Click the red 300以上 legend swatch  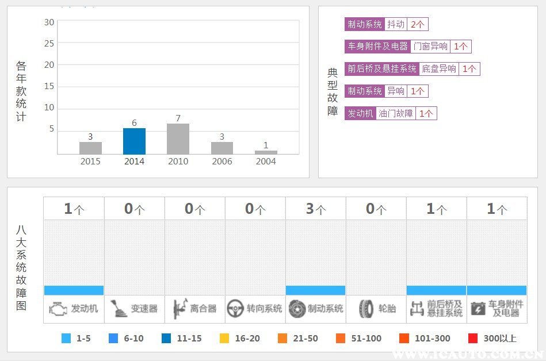tap(473, 339)
